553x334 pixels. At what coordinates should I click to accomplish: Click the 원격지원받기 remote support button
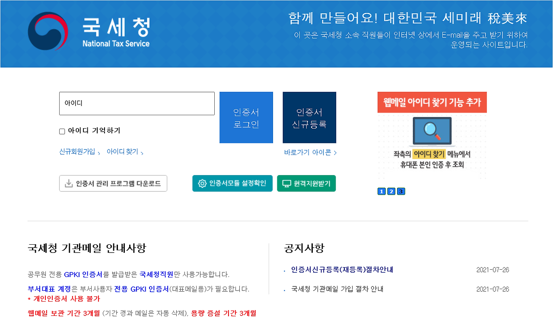coord(306,183)
